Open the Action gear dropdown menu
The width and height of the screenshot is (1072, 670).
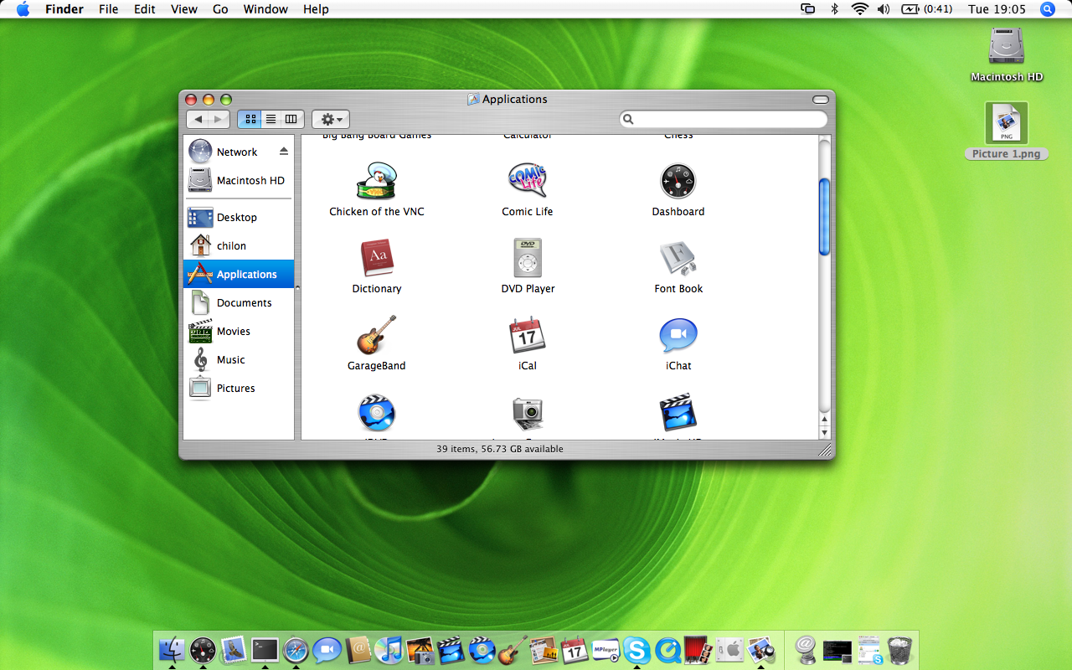[x=331, y=120]
